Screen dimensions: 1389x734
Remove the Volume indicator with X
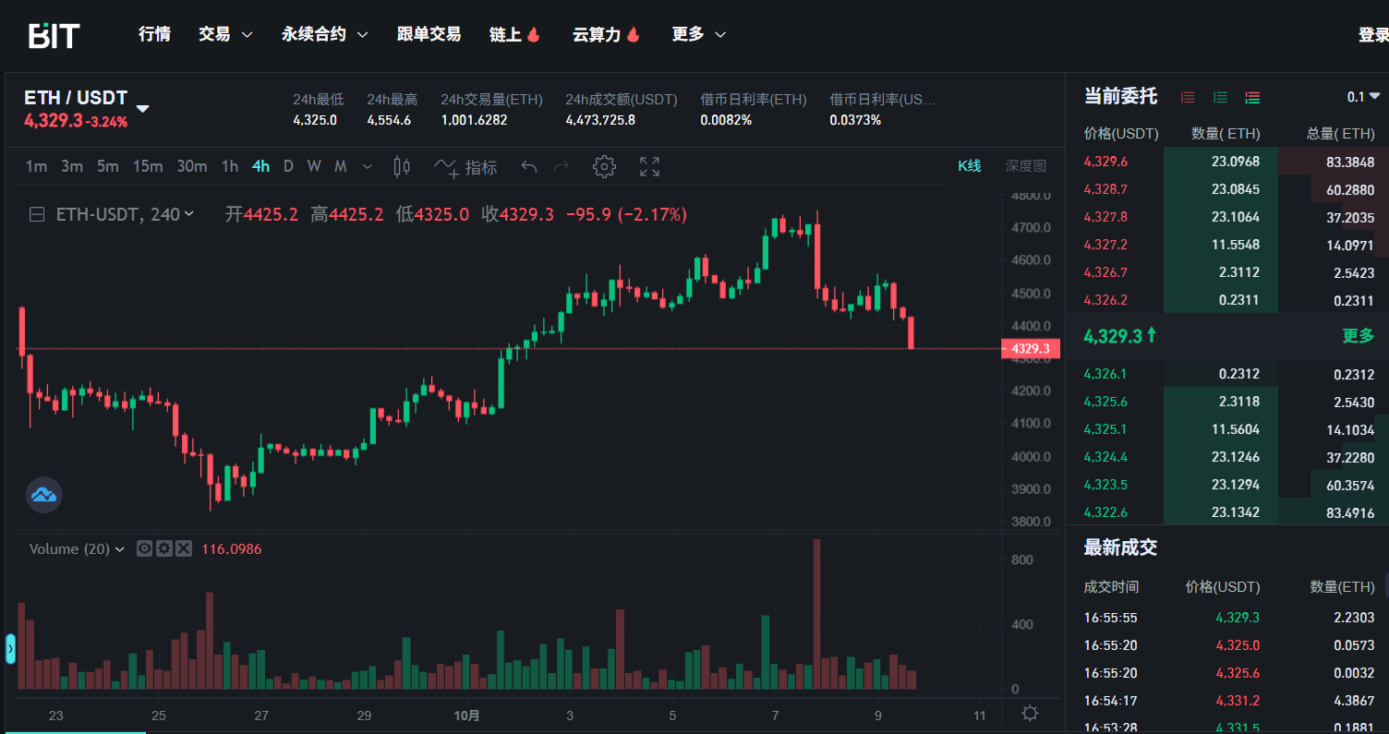click(184, 549)
